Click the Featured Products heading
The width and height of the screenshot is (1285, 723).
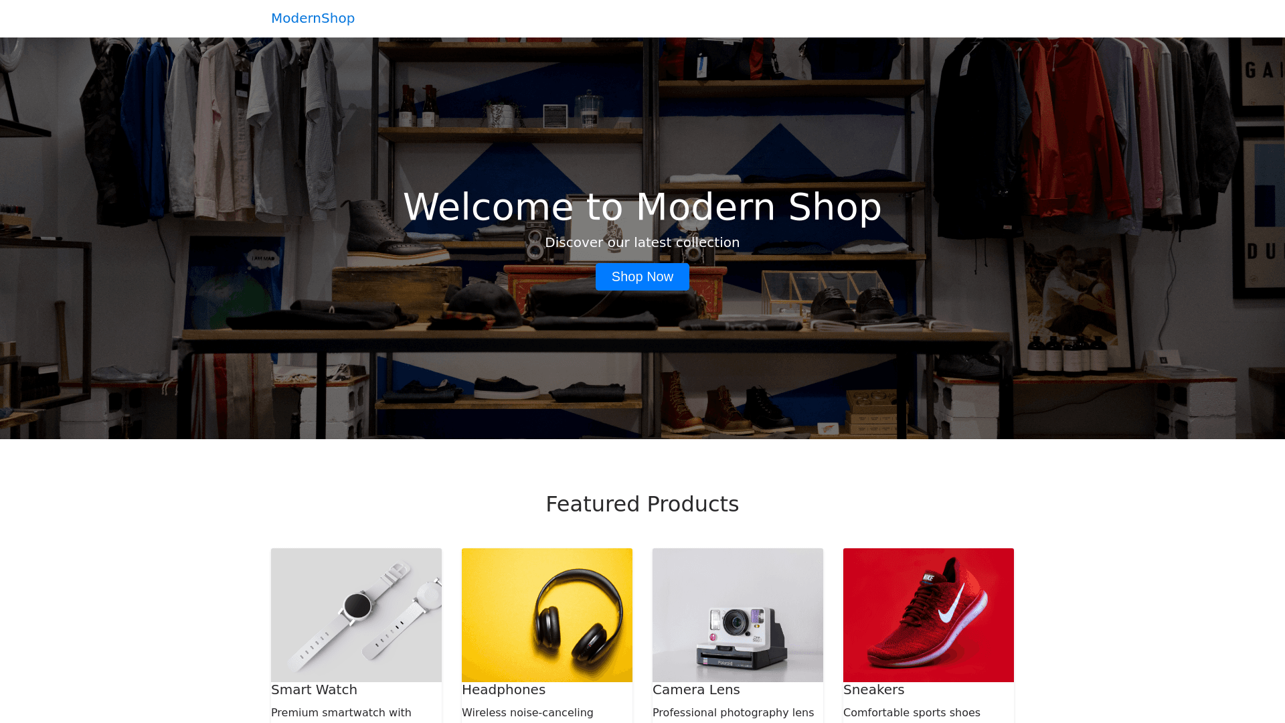pos(642,504)
